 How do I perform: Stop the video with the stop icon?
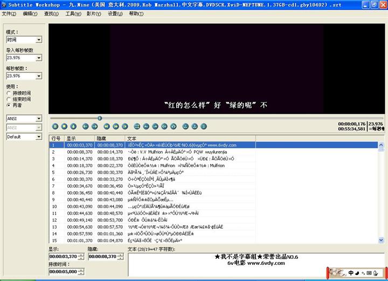click(64, 127)
